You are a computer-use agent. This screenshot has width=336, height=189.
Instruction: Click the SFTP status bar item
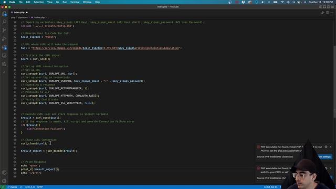pos(40,187)
